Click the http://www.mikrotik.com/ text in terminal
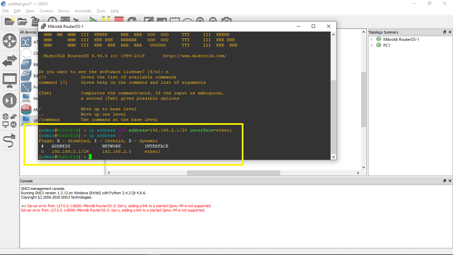 point(195,56)
